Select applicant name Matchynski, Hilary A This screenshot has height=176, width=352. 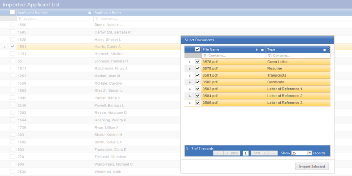pyautogui.click(x=111, y=69)
